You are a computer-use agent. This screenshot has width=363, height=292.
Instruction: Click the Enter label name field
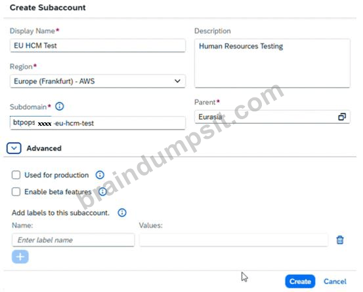click(73, 240)
